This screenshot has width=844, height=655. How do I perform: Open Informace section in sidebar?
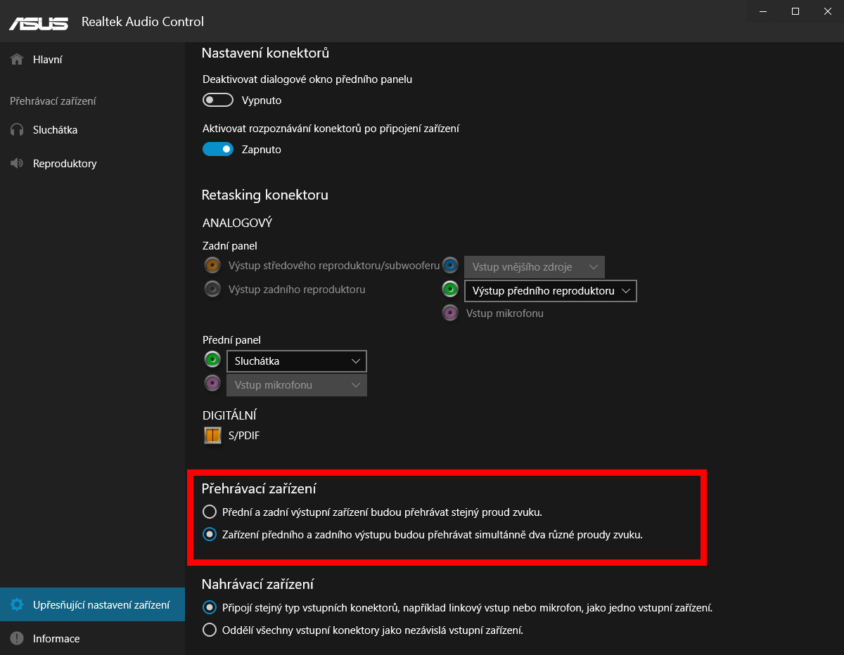(56, 639)
